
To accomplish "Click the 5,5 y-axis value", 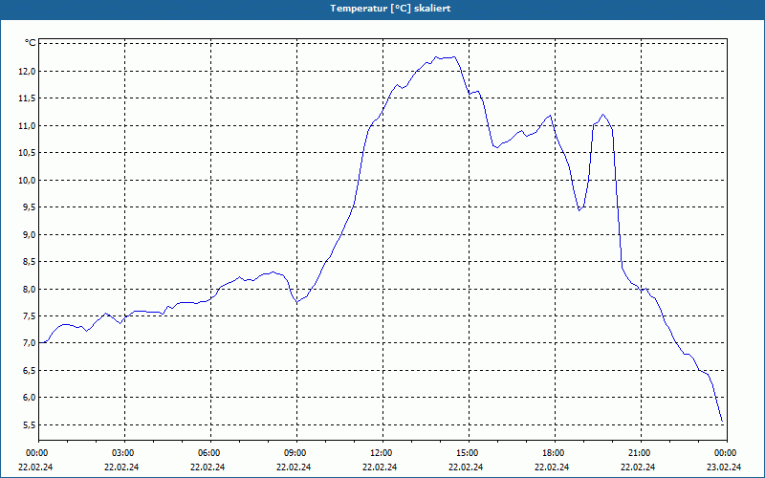I will 30,425.
